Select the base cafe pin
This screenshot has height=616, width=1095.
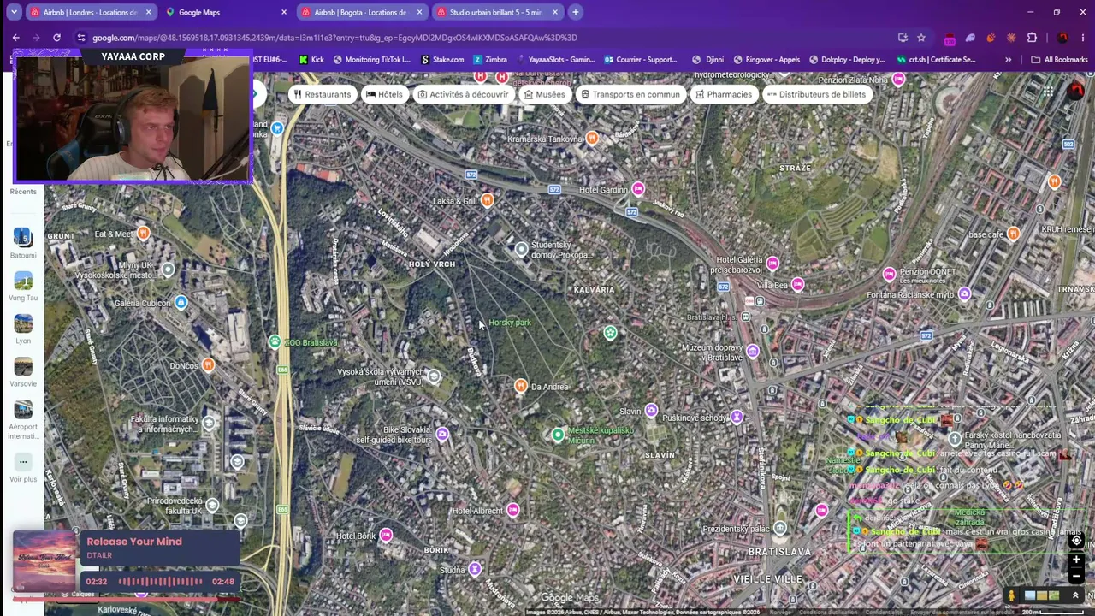point(1013,234)
